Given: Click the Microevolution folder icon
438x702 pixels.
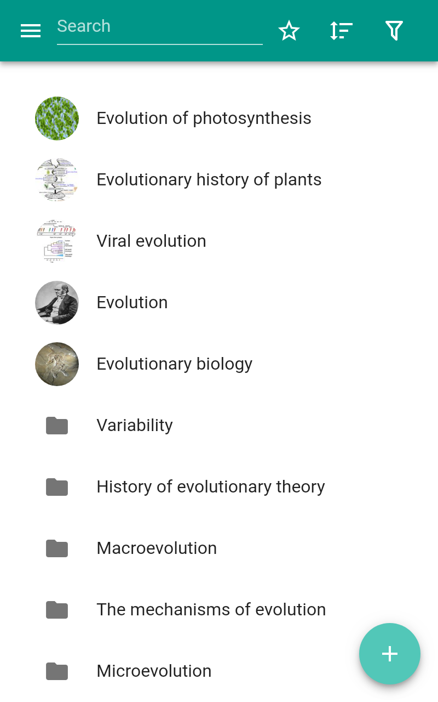Looking at the screenshot, I should pyautogui.click(x=57, y=671).
